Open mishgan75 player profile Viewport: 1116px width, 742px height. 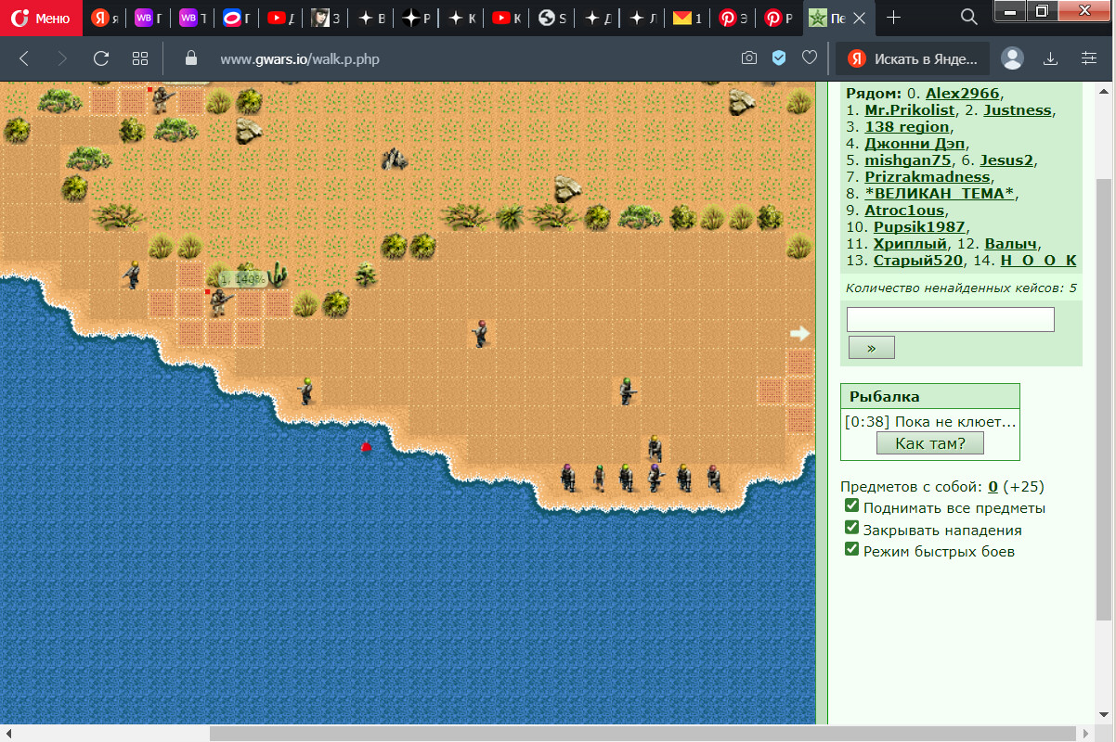point(908,160)
